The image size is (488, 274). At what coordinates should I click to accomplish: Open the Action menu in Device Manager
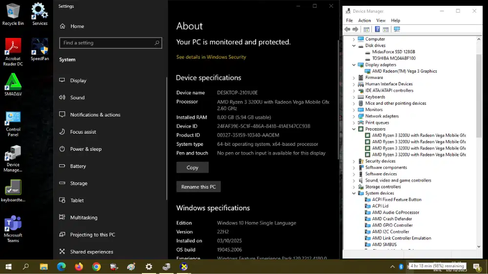pos(365,20)
